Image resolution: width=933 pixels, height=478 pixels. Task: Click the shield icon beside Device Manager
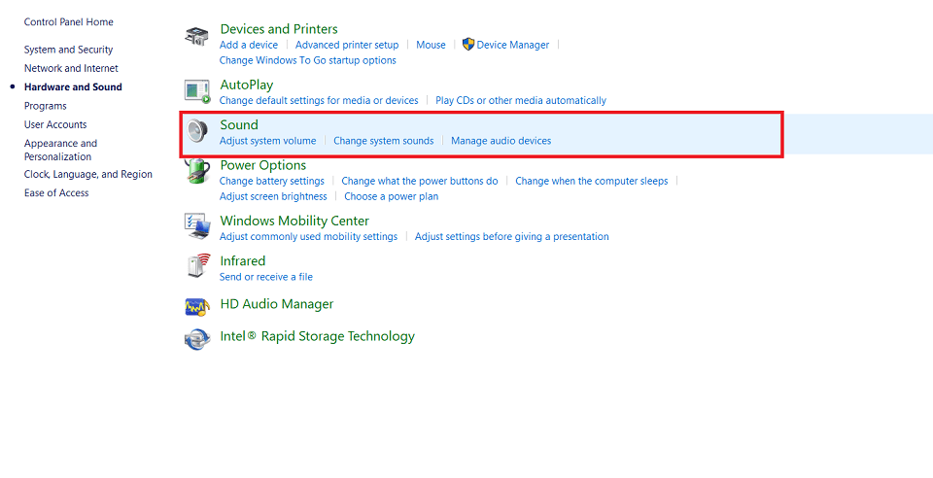pyautogui.click(x=468, y=44)
